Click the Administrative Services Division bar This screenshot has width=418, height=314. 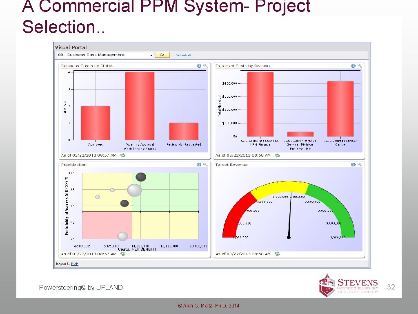click(x=300, y=134)
